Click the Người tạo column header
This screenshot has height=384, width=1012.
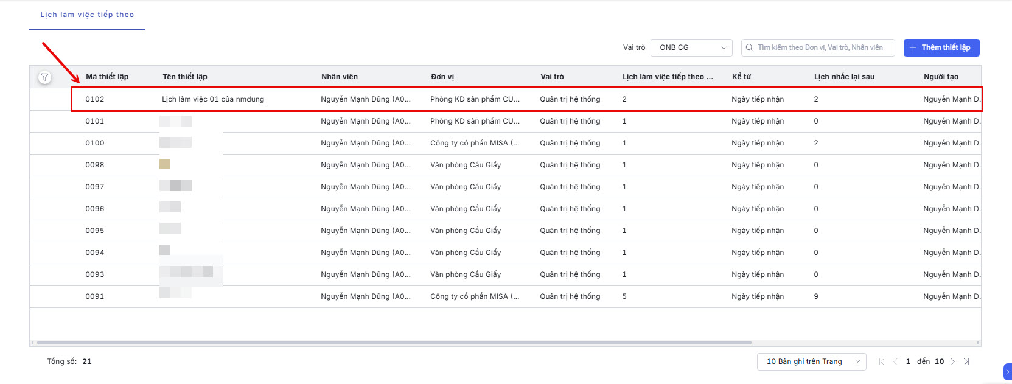(941, 77)
